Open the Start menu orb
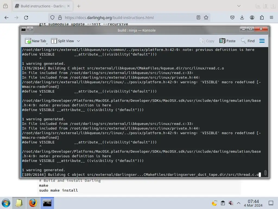The height and width of the screenshot is (209, 278). pyautogui.click(x=6, y=203)
